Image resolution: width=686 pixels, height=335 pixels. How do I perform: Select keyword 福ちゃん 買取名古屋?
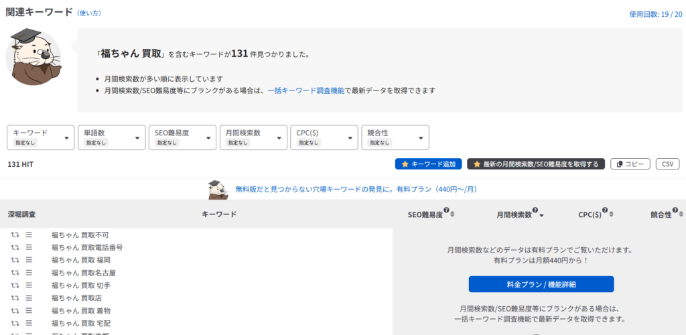[x=84, y=273]
